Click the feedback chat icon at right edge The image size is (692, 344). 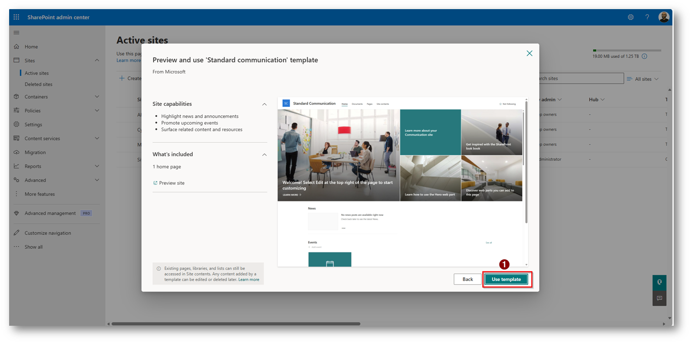pyautogui.click(x=659, y=298)
